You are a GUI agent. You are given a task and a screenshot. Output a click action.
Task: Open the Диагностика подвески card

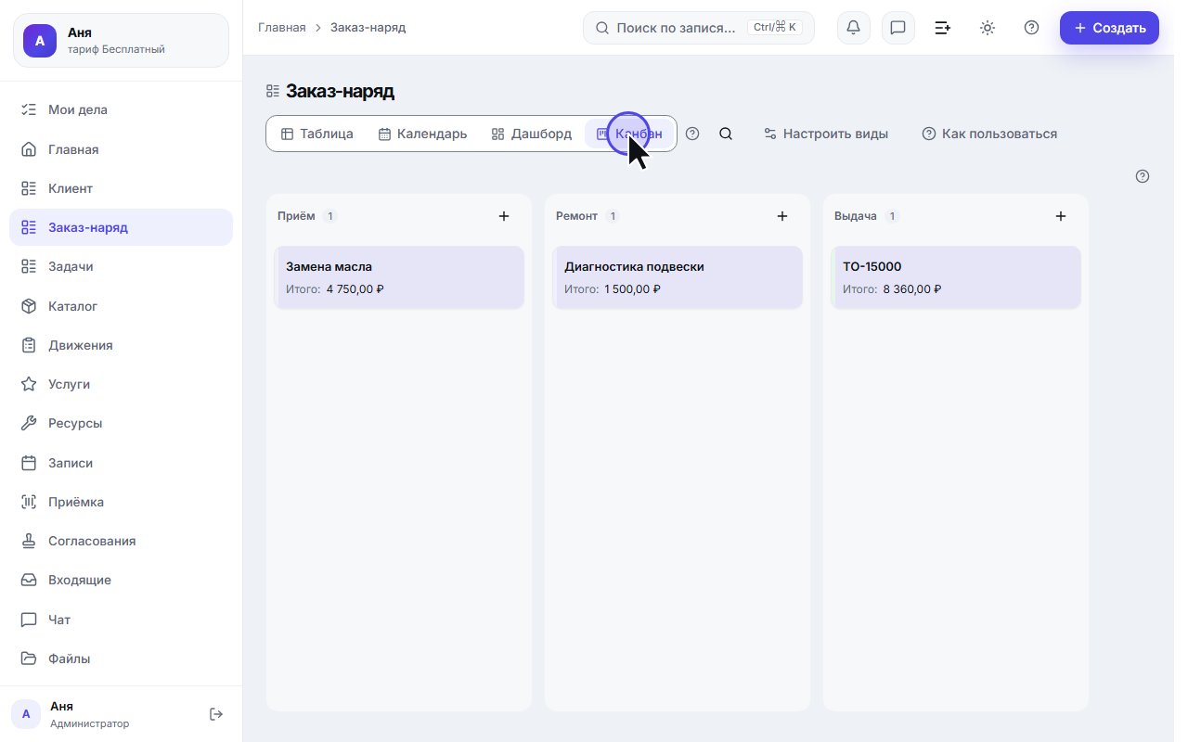click(678, 277)
